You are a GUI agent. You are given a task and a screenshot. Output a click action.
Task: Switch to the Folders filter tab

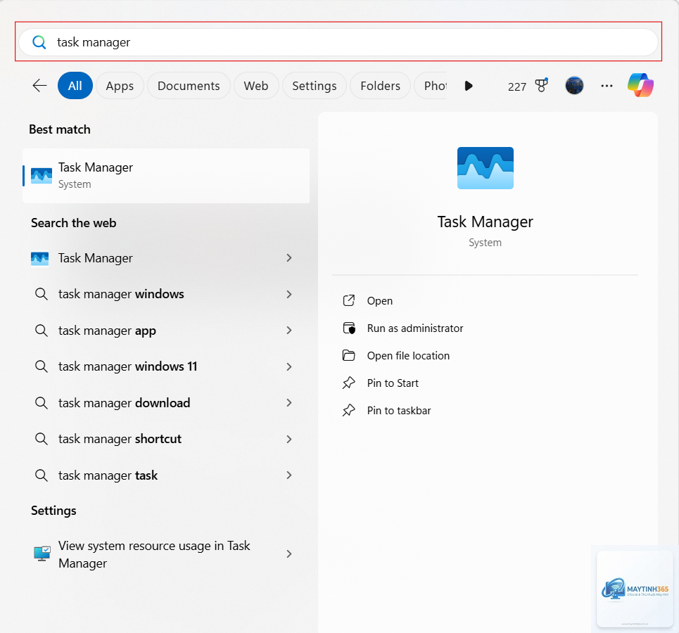380,86
